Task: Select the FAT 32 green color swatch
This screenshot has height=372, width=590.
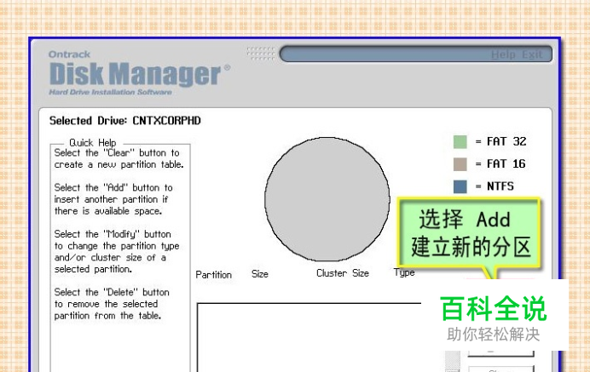Action: (x=460, y=142)
